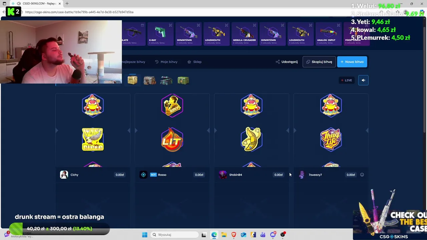The image size is (427, 240).
Task: Click the Thug Life sticker
Action: pos(331,139)
